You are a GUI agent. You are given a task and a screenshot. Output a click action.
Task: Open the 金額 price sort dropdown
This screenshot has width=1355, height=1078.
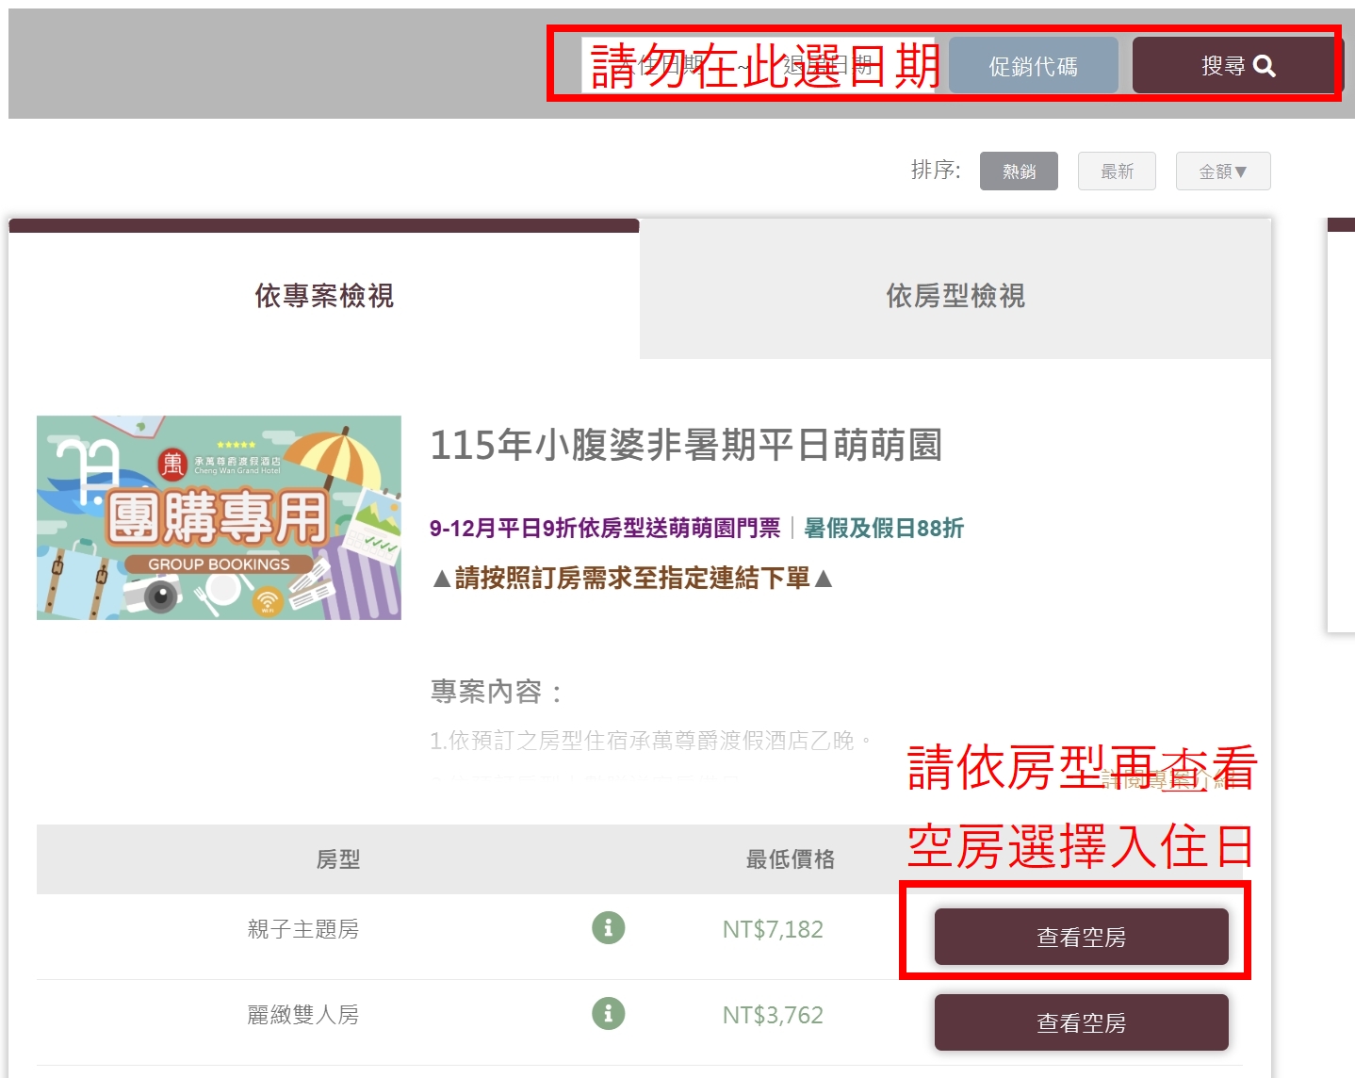click(1223, 171)
